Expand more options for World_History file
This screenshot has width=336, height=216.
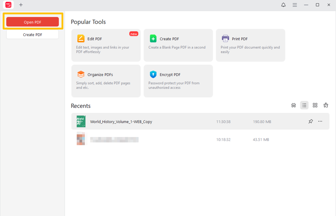[x=320, y=121]
